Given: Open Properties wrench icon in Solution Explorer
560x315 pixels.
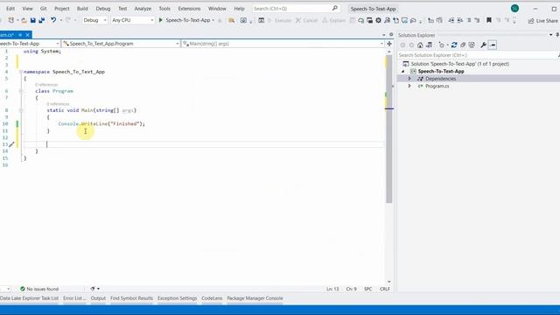Looking at the screenshot, I should point(483,45).
